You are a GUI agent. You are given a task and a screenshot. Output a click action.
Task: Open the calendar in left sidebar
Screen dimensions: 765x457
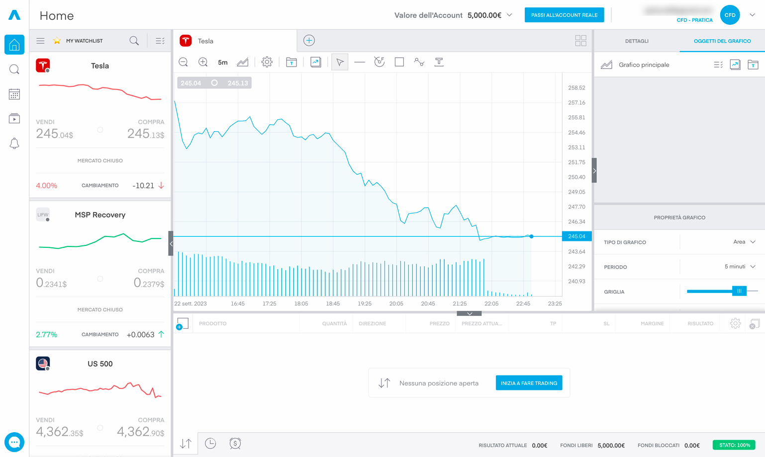(14, 94)
